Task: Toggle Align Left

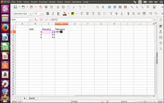Action: tap(82, 14)
